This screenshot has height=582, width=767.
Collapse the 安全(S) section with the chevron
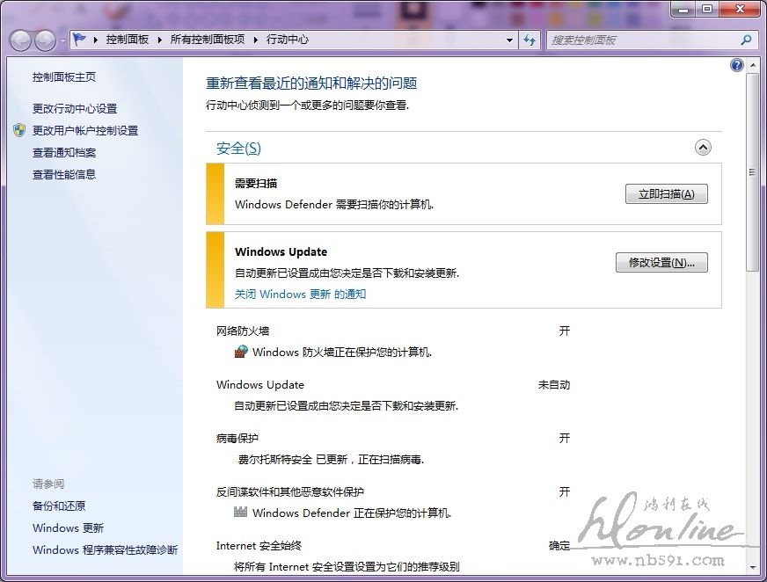coord(703,148)
